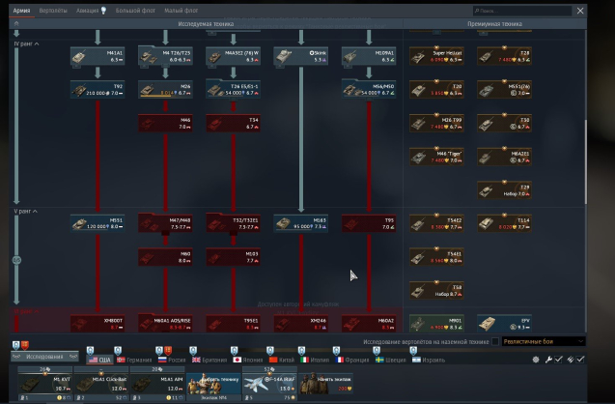
Task: Select the T114 premium vehicle
Action: point(503,223)
